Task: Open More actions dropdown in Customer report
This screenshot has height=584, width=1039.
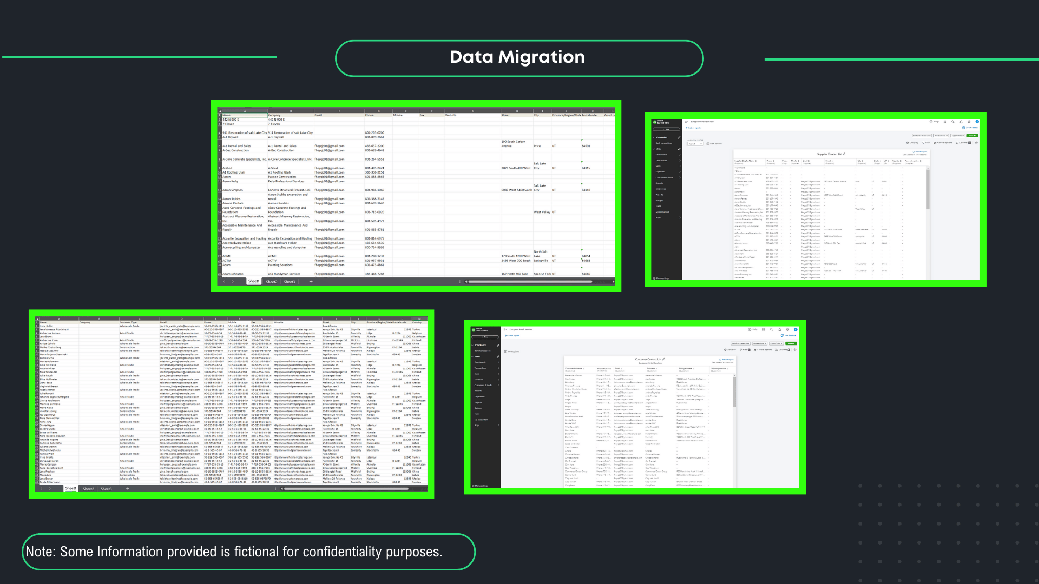Action: pos(759,343)
